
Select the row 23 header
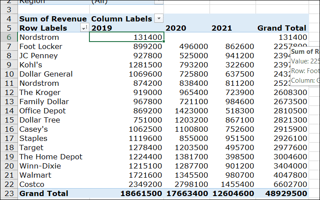pos(9,193)
